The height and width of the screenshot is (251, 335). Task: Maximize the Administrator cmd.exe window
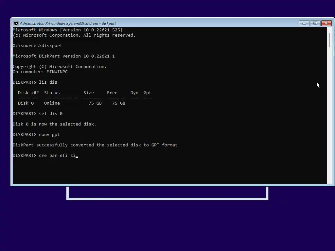tap(315, 23)
